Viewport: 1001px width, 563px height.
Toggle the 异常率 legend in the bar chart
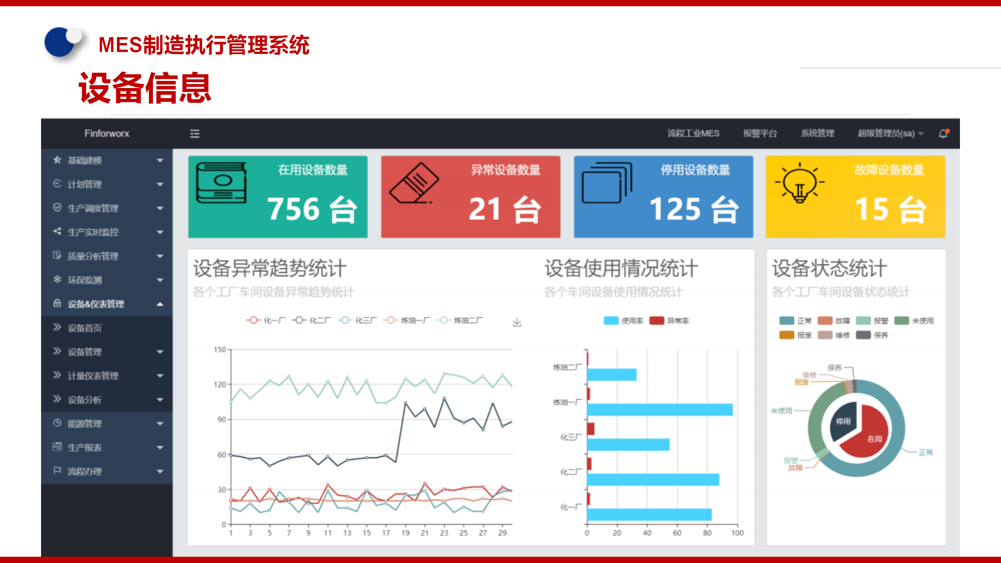pos(669,321)
